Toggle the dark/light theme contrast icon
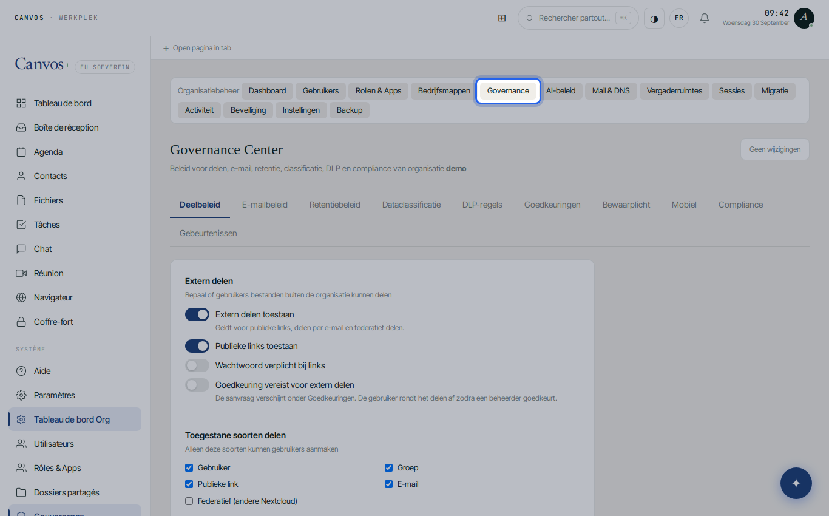Viewport: 829px width, 516px height. [654, 18]
